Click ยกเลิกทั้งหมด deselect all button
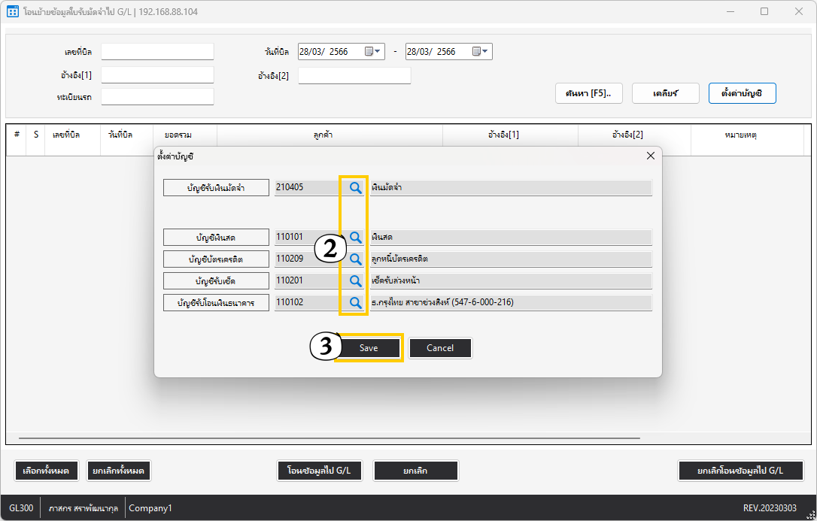 tap(119, 471)
